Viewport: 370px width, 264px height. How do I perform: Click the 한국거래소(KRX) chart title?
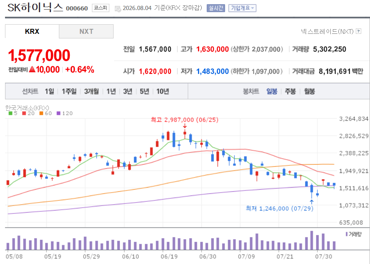click(27, 108)
